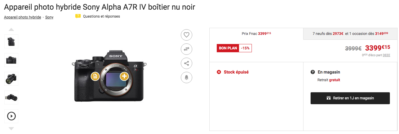399x134 pixels.
Task: Click the yellow document hotspot on camera
Action: point(95,76)
